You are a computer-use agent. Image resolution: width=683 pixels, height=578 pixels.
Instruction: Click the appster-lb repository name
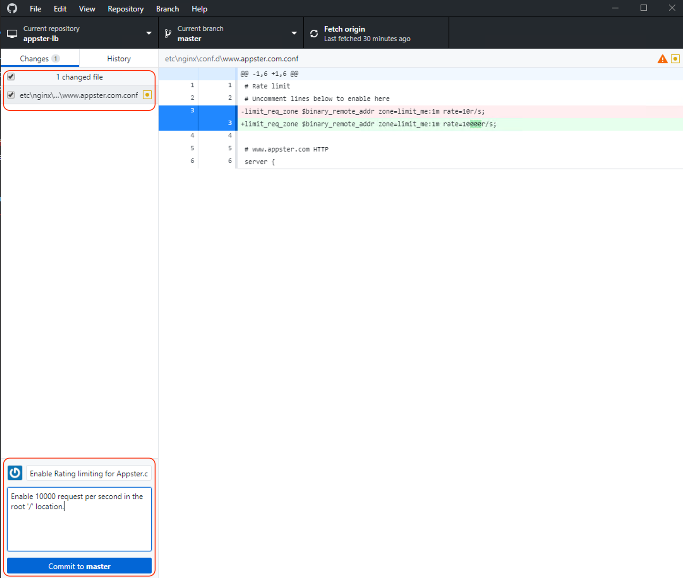pos(41,39)
